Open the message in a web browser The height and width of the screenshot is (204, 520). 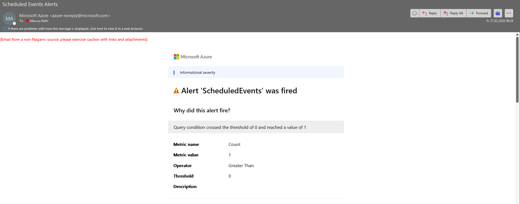75,29
